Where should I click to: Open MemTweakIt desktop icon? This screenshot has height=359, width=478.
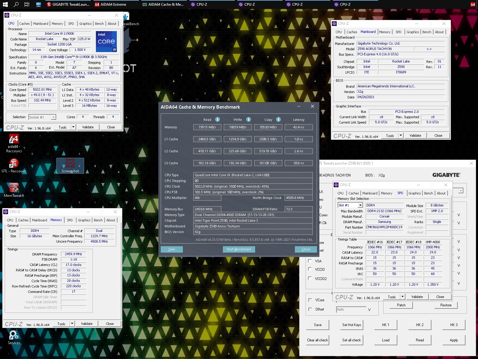(x=14, y=190)
